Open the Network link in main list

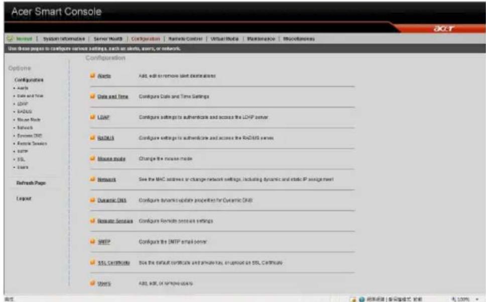[106, 180]
